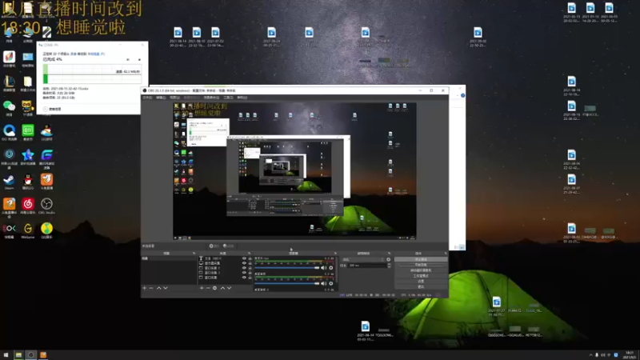Move the selected source up

(222, 288)
